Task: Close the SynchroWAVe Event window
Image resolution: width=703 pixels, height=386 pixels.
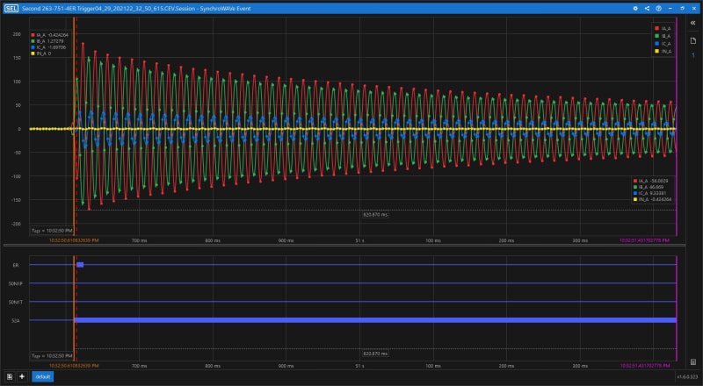Action: pos(694,9)
